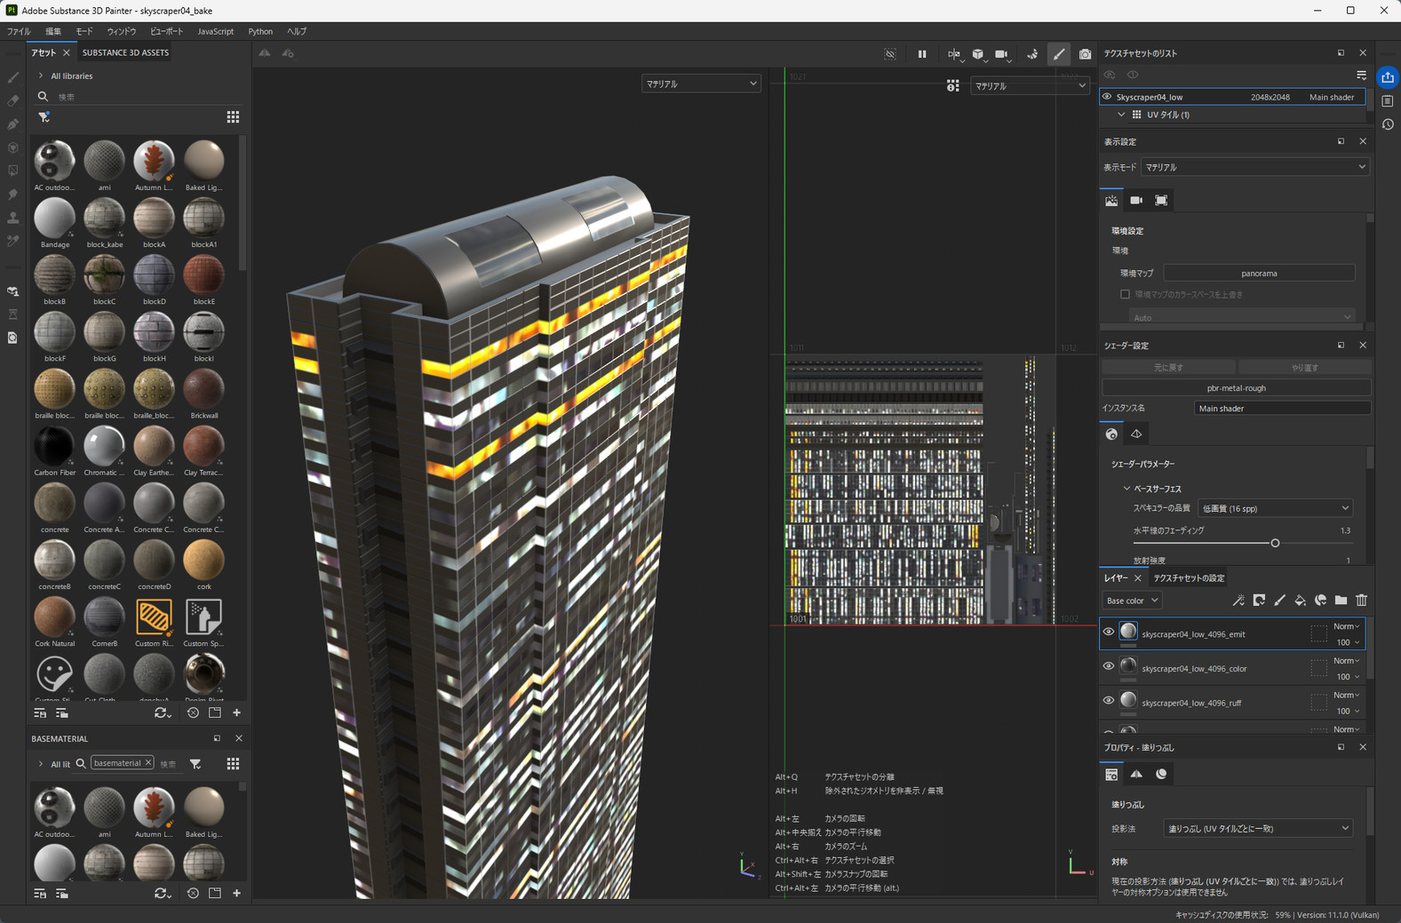Viewport: 1401px width, 923px height.
Task: Click the pbr-metal-rough shader button
Action: point(1236,388)
